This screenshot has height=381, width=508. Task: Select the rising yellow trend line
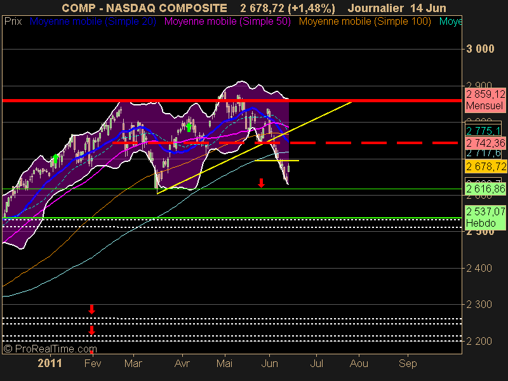click(x=255, y=148)
